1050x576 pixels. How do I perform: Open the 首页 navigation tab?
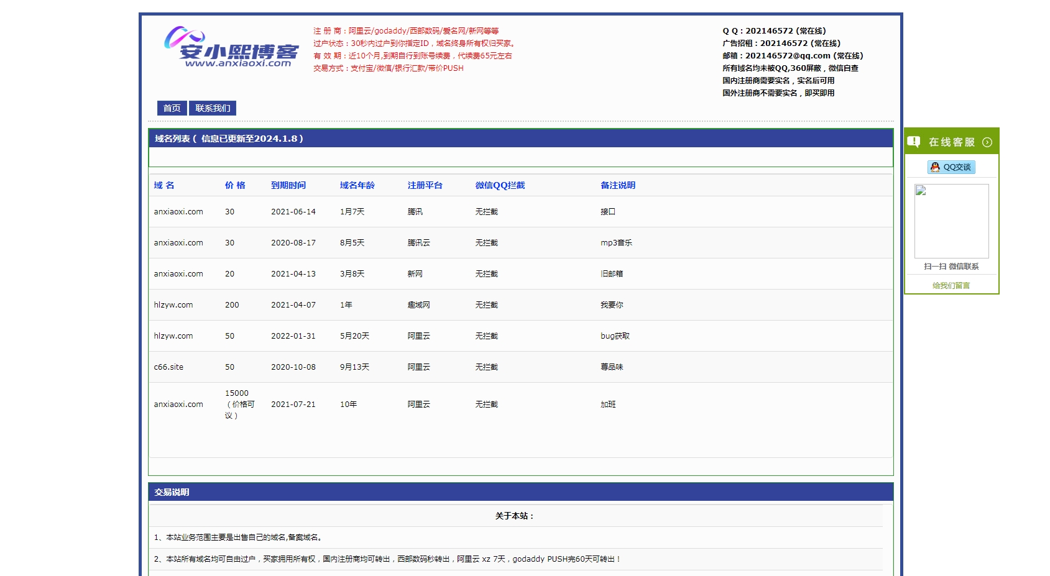point(172,108)
